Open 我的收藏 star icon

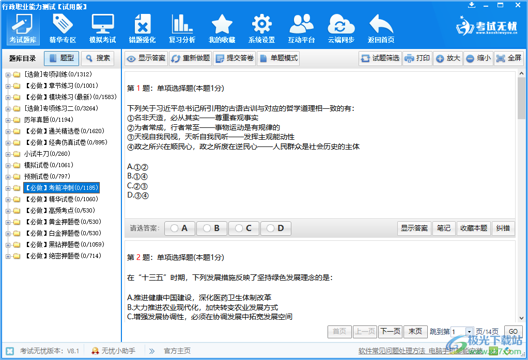coord(222,29)
